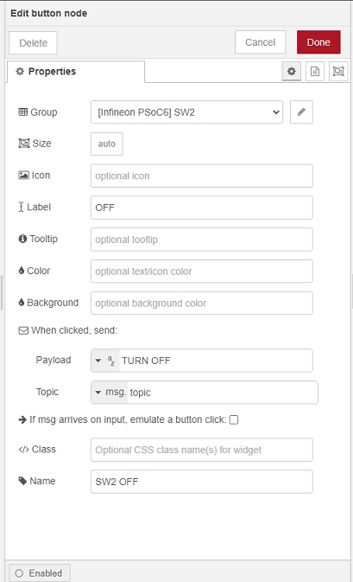Cancel the button node edit
353x582 pixels.
(x=260, y=42)
